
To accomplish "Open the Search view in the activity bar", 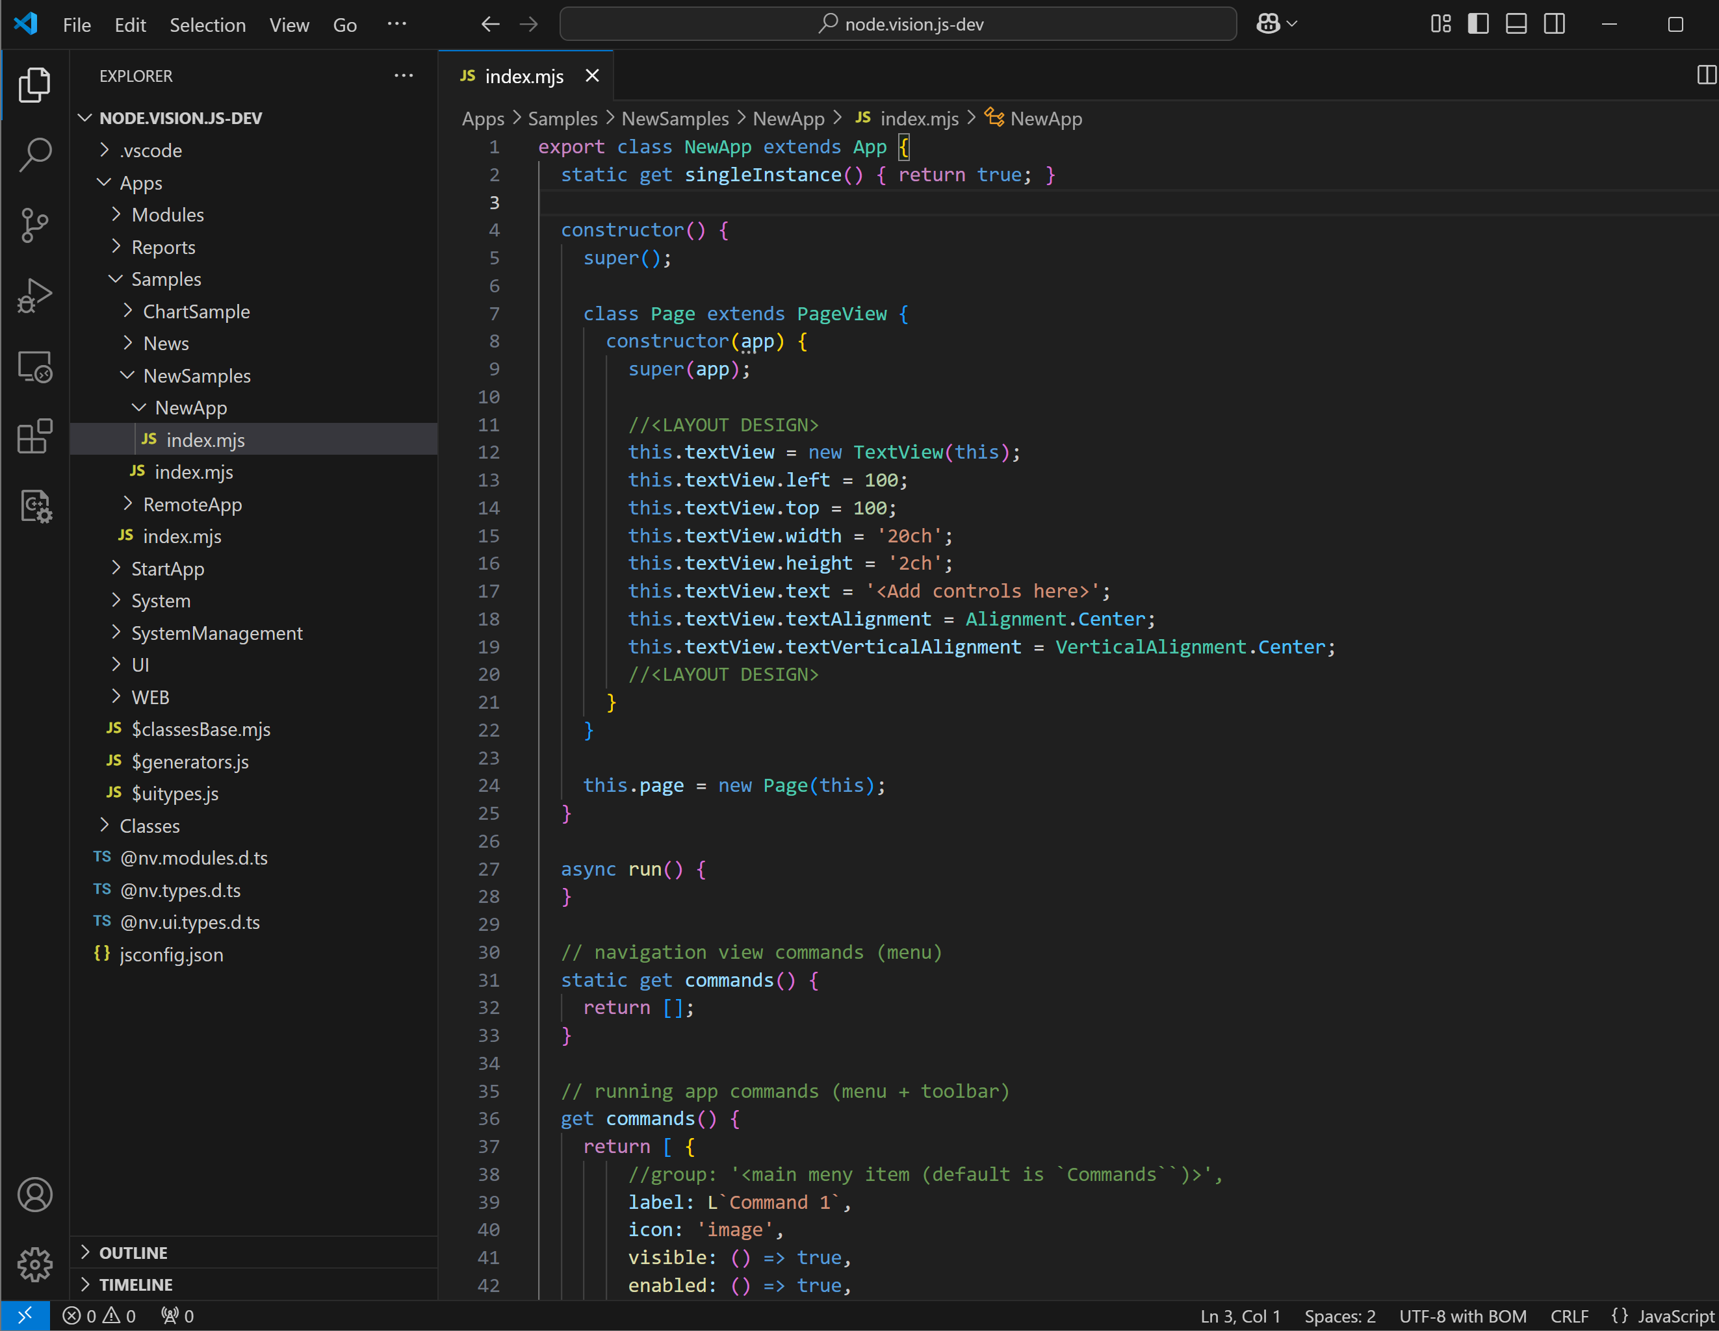I will (x=34, y=155).
